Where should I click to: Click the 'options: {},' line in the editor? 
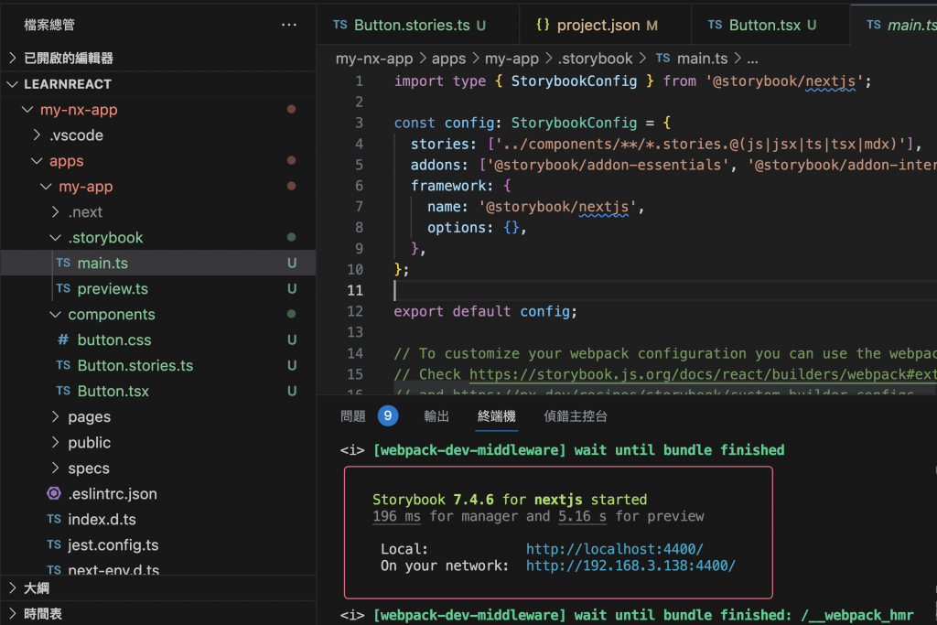[477, 228]
